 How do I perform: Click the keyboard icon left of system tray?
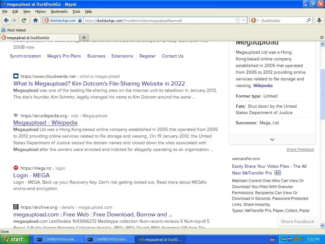tap(272, 240)
